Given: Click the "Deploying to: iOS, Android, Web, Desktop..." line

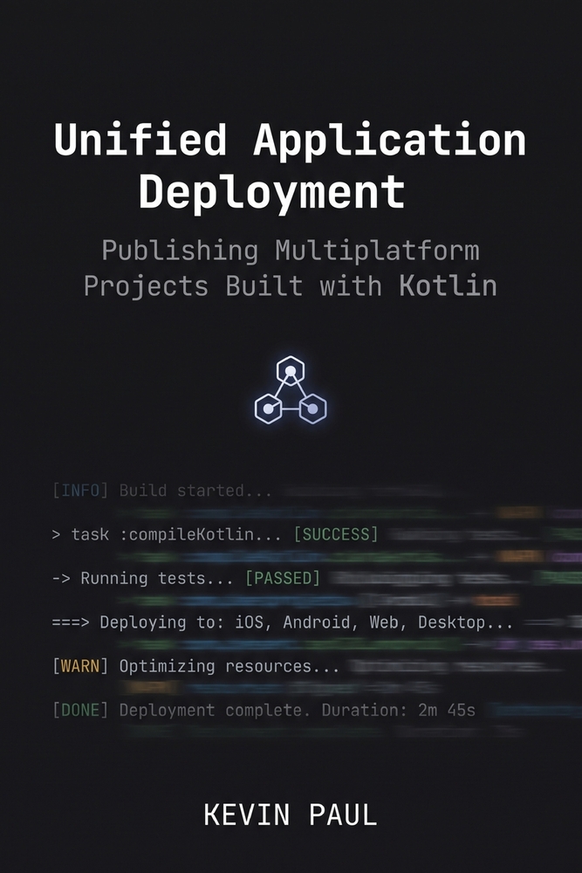Looking at the screenshot, I should pos(282,622).
